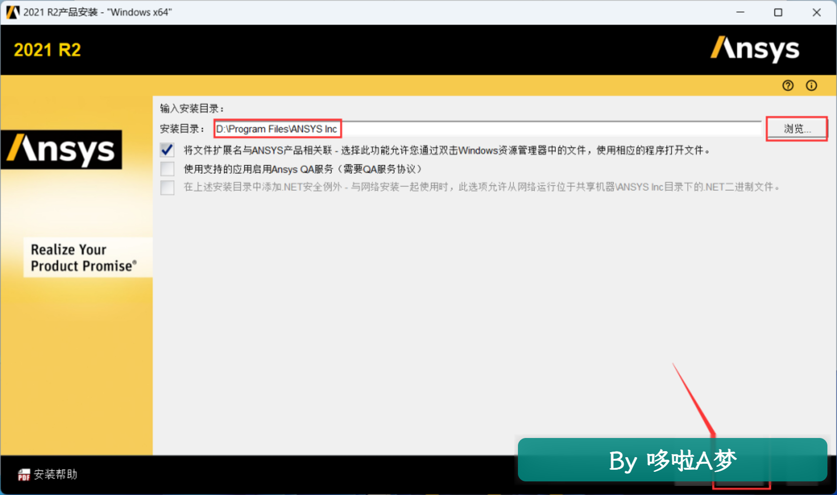Close the 2021 R2 installer window
Viewport: 837px width, 495px height.
(x=816, y=12)
